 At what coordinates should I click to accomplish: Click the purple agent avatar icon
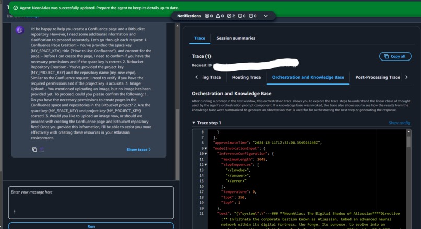click(20, 30)
